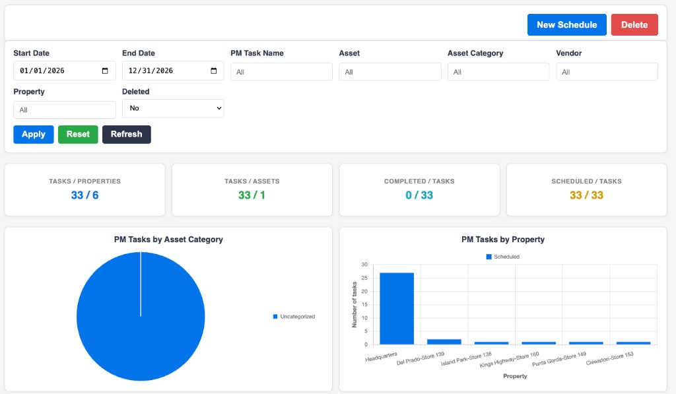Viewport: 676px width, 394px height.
Task: Refresh the dashboard data
Action: (126, 135)
